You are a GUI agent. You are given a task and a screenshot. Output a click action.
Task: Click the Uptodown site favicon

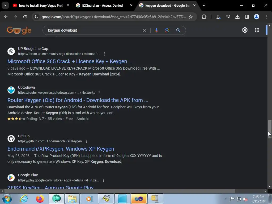coord(11,90)
